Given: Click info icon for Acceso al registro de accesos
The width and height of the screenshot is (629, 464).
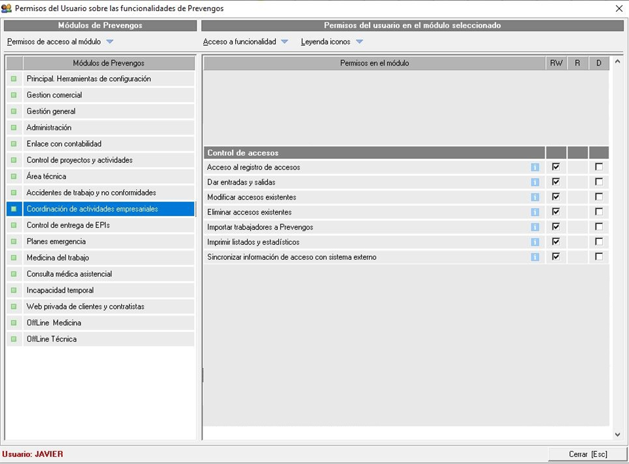Looking at the screenshot, I should coord(535,168).
